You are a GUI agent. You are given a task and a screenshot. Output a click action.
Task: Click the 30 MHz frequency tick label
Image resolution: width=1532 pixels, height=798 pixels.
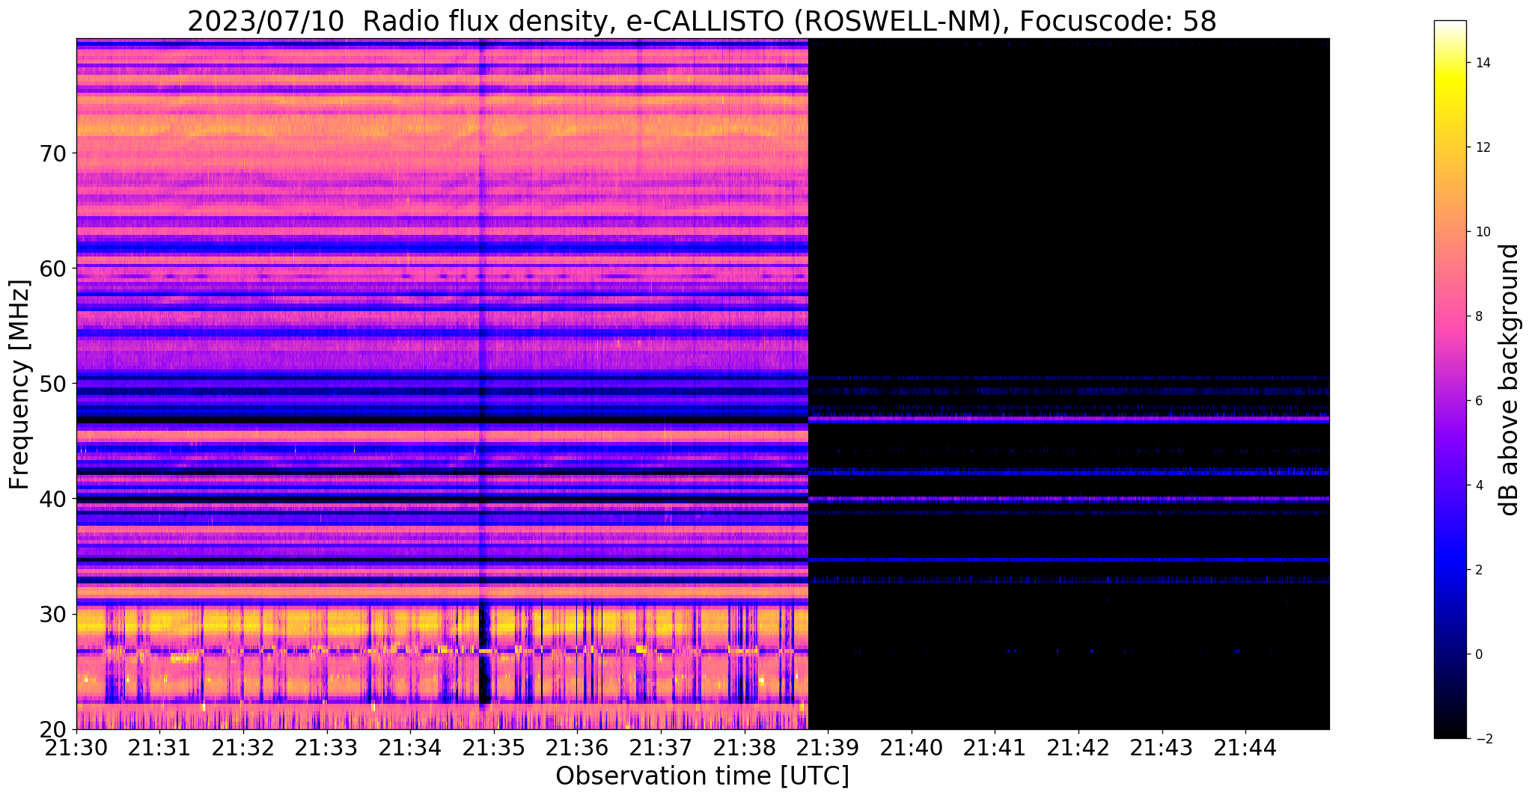coord(52,614)
